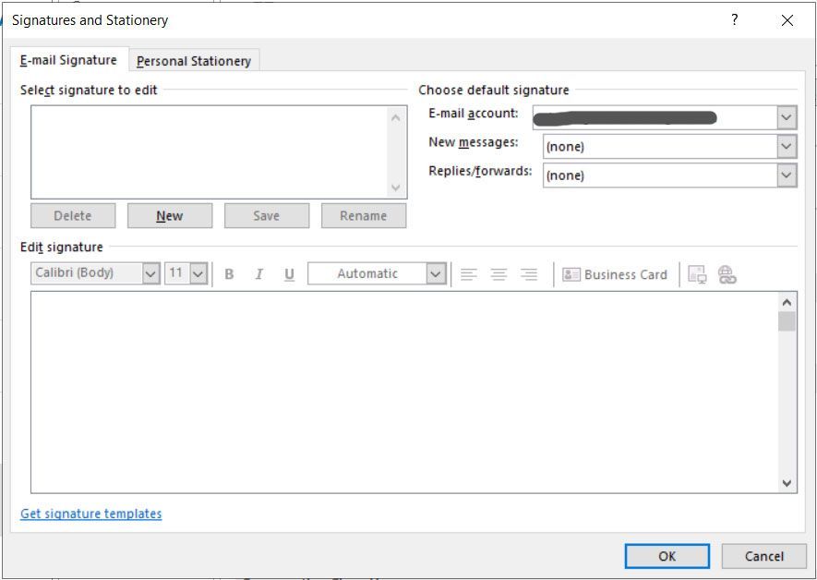This screenshot has height=580, width=817.
Task: Insert a picture into the signature
Action: point(697,274)
